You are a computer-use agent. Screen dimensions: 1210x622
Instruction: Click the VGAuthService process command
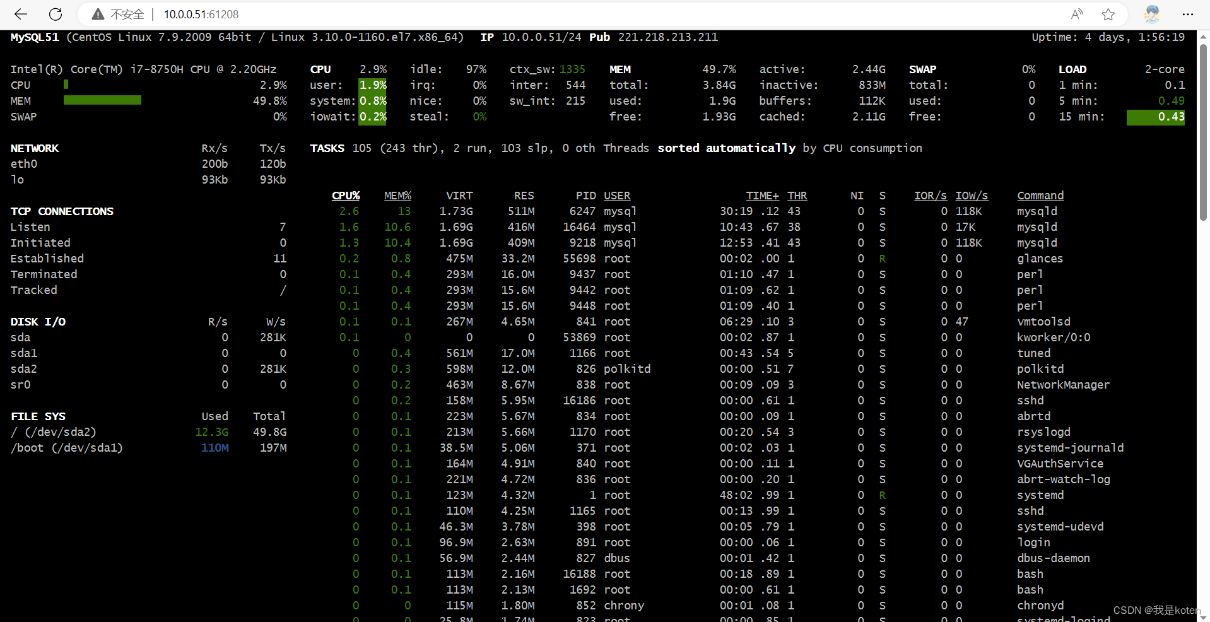[1060, 464]
